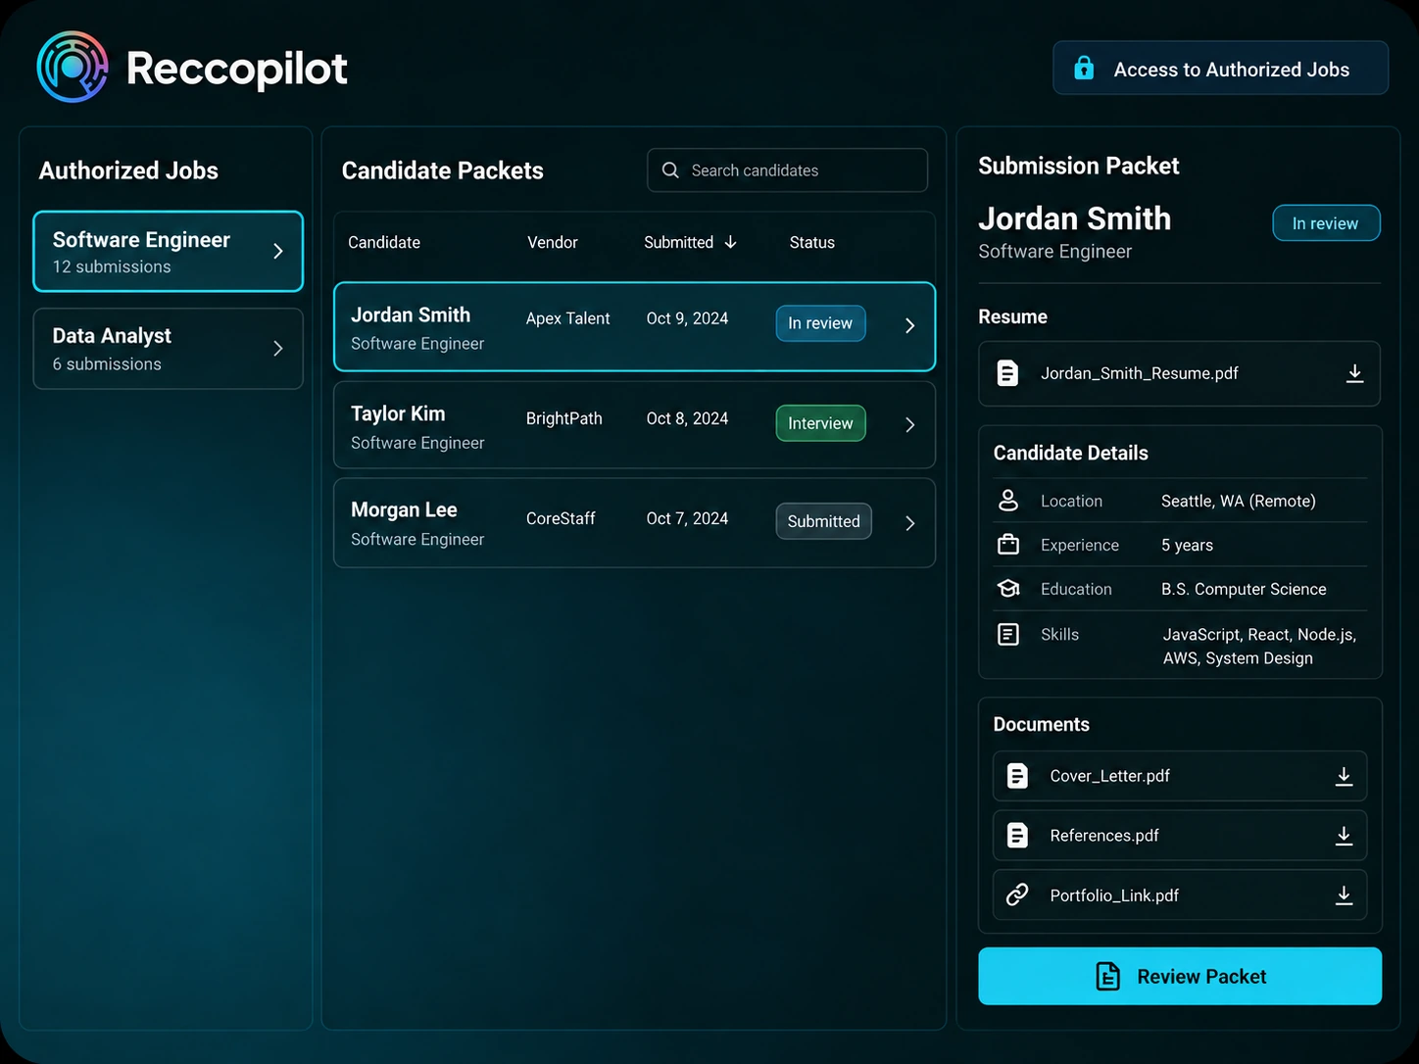Screen dimensions: 1419x1064
Task: Download the Cover_Letter.pdf document
Action: (1344, 776)
